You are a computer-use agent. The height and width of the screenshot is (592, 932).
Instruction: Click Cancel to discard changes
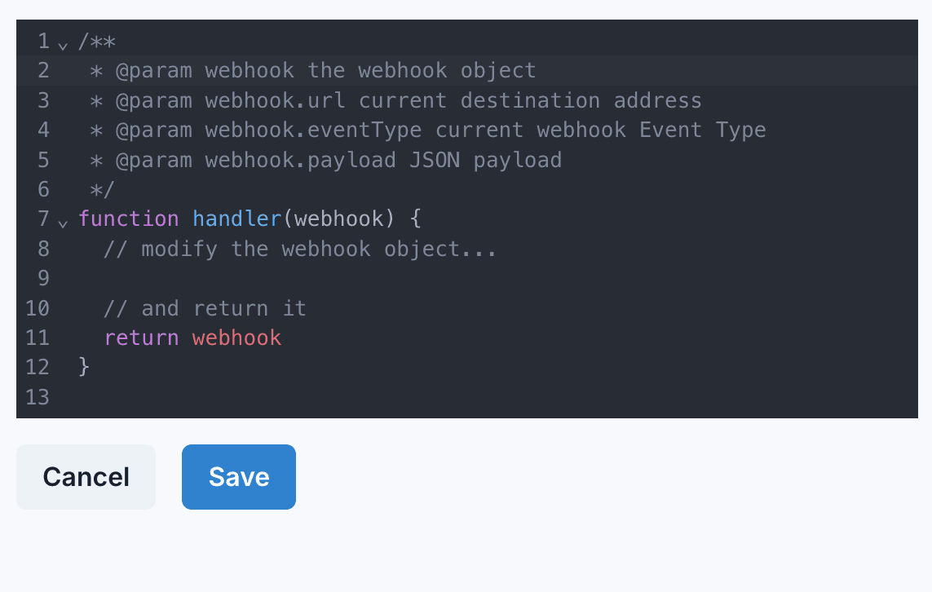click(86, 476)
